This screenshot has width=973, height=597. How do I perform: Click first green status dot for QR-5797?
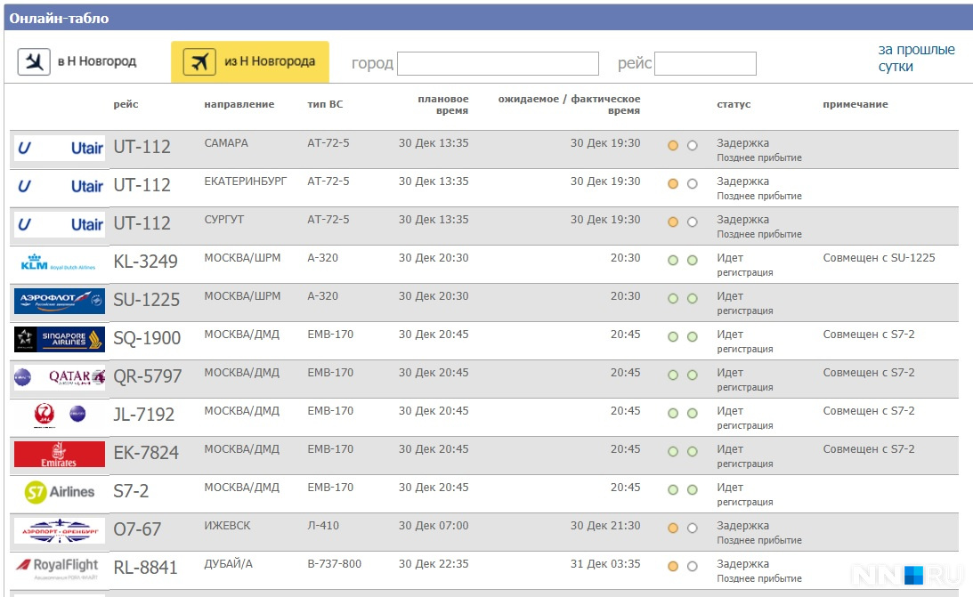[673, 375]
